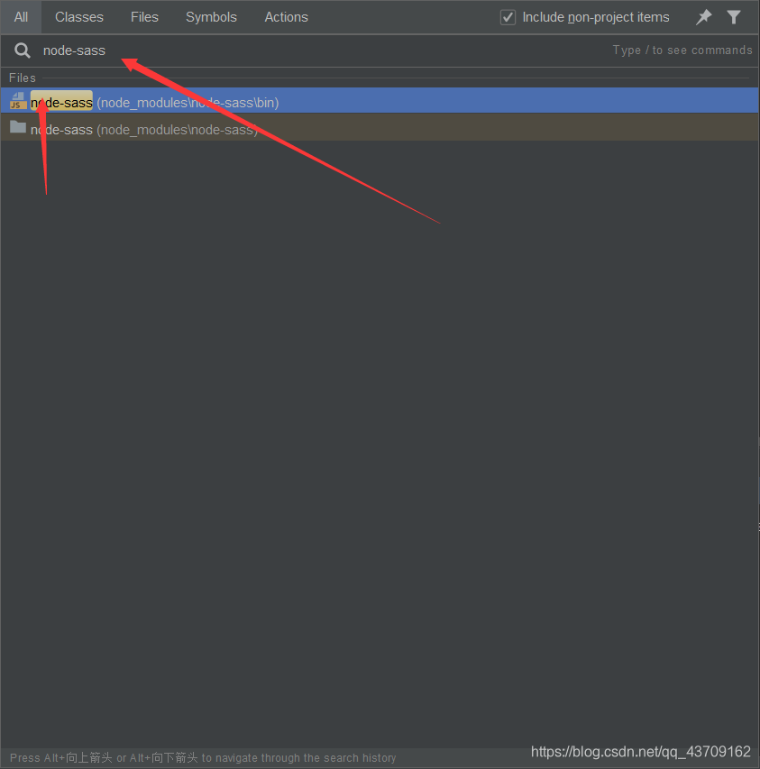Switch to the Classes tab
The width and height of the screenshot is (760, 769).
[79, 17]
